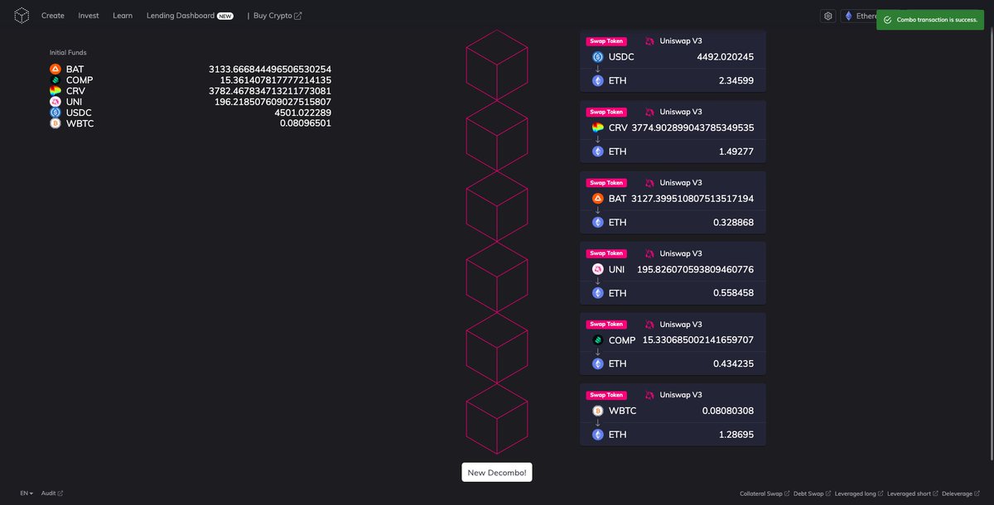Click the ETH amount 0.558458
Image resolution: width=994 pixels, height=505 pixels.
[x=734, y=293]
